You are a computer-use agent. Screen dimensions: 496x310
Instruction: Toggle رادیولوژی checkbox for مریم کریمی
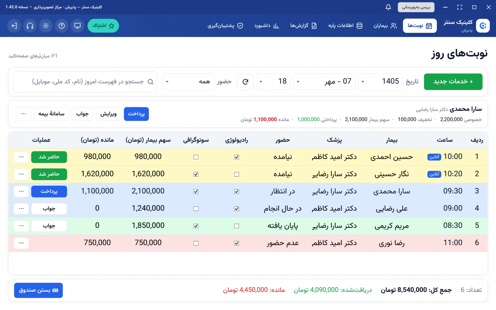[x=236, y=226]
